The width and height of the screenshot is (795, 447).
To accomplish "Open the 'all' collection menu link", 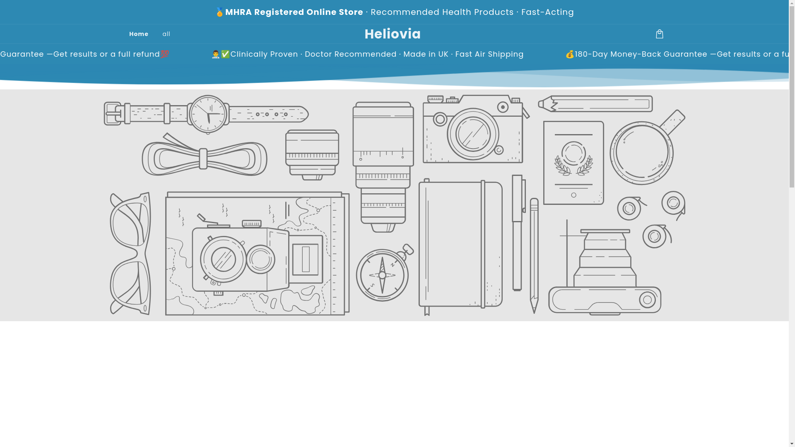I will point(166,34).
